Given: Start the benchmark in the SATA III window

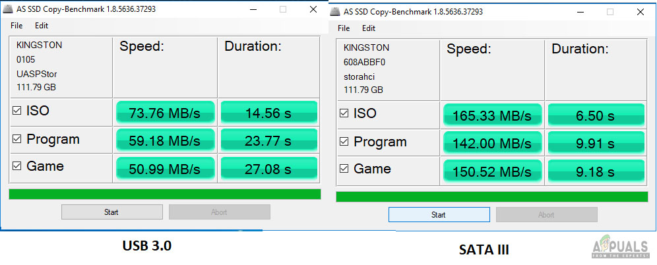Looking at the screenshot, I should tap(439, 214).
